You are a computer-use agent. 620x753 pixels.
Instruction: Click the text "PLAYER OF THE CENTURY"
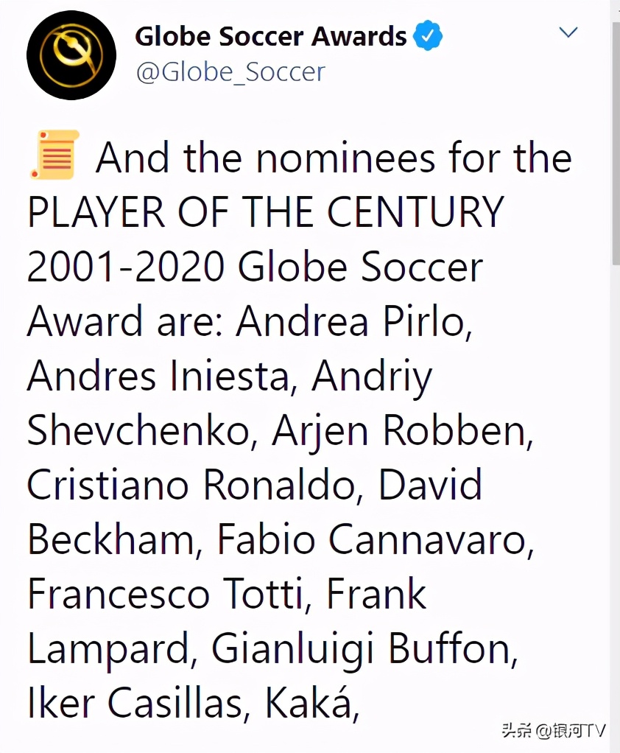click(x=265, y=212)
